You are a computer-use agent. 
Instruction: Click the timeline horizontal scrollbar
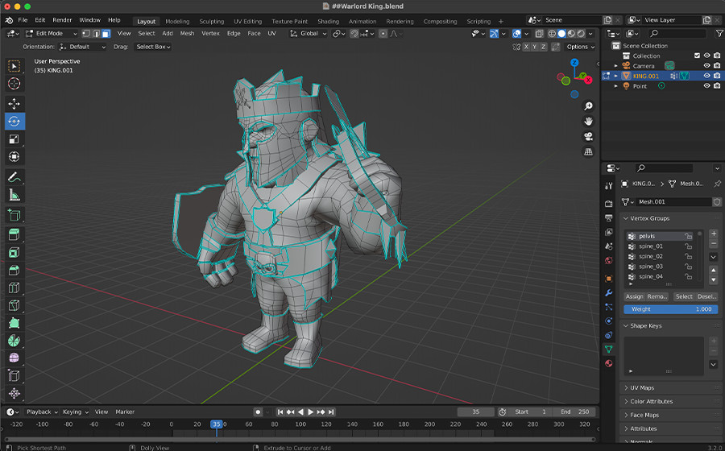[x=299, y=440]
